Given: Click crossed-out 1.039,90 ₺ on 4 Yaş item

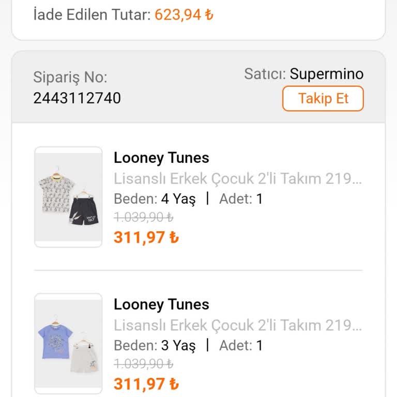Looking at the screenshot, I should click(x=143, y=218).
